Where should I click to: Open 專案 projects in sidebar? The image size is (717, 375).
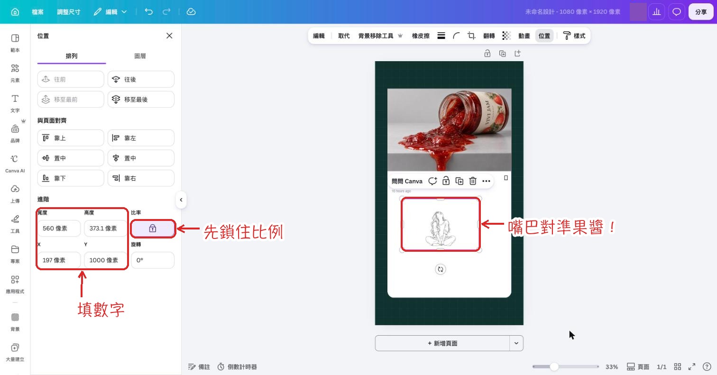tap(15, 254)
